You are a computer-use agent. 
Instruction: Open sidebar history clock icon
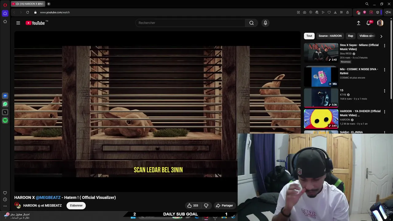[x=5, y=200]
